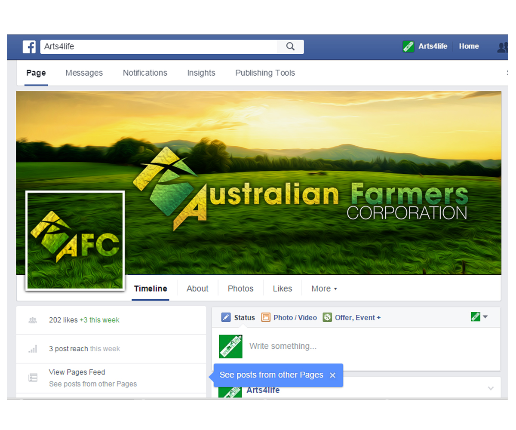Open the Publishing Tools tab
This screenshot has height=430, width=516.
click(265, 73)
